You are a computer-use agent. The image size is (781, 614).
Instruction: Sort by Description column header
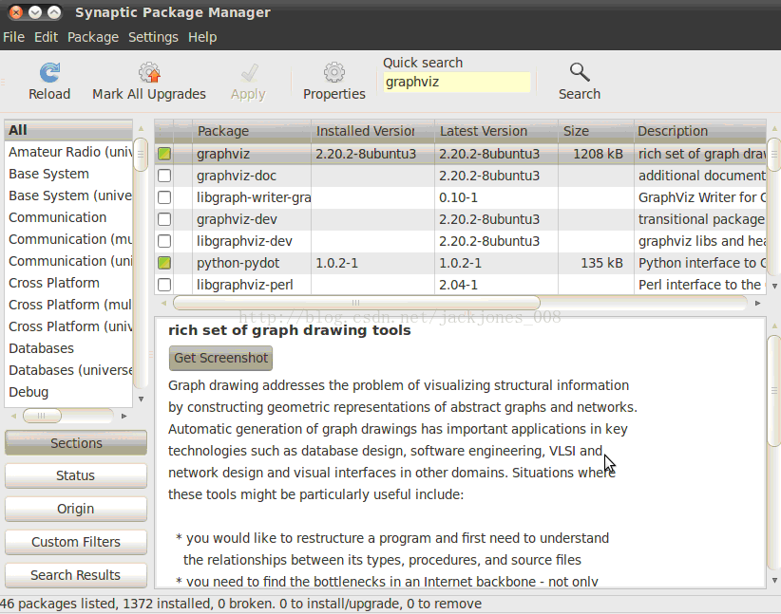700,131
